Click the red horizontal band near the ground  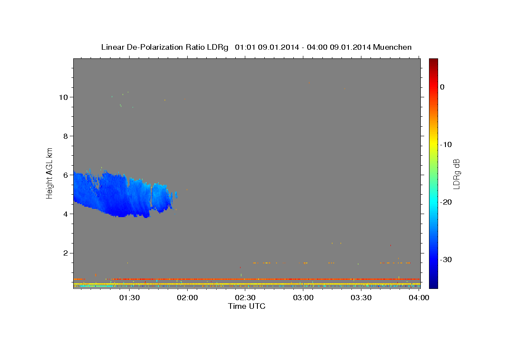pos(247,279)
